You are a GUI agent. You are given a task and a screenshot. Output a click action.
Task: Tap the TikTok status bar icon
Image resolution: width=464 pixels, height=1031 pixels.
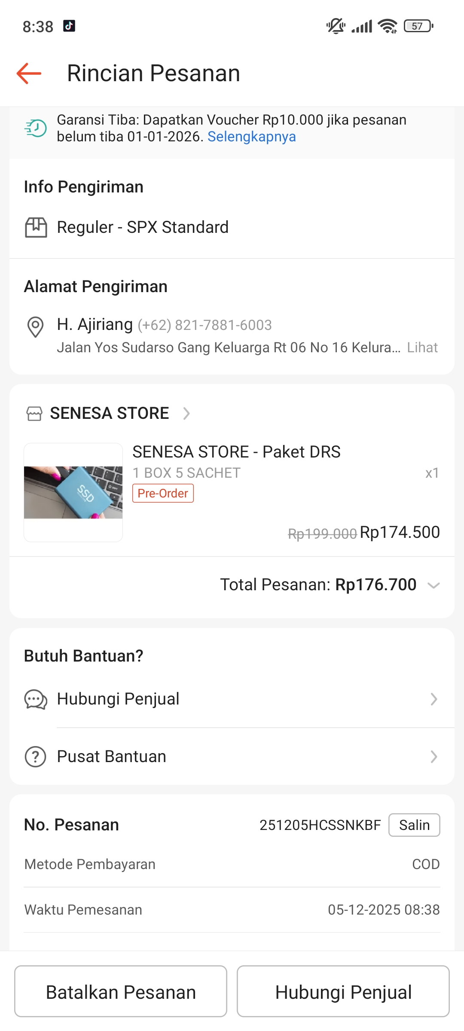(x=69, y=26)
